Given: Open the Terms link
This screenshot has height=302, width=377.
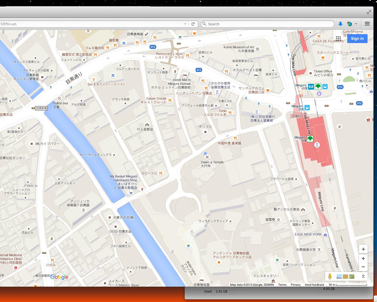Looking at the screenshot, I should pyautogui.click(x=282, y=285).
